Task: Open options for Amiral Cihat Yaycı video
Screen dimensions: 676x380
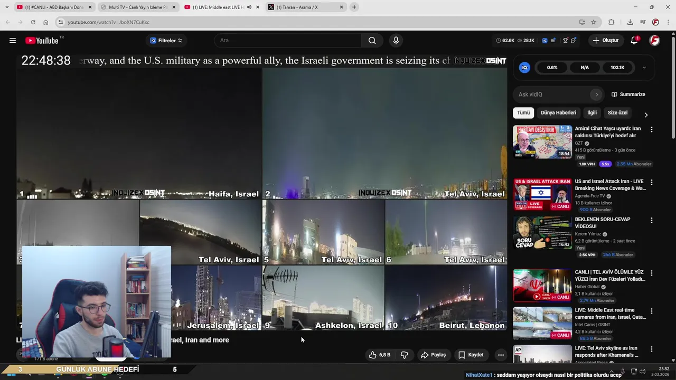Action: [651, 129]
